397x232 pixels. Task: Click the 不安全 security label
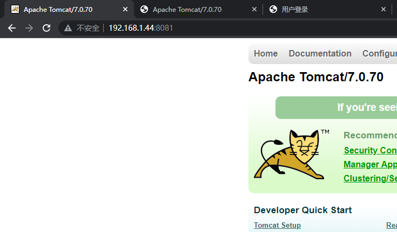pos(88,28)
